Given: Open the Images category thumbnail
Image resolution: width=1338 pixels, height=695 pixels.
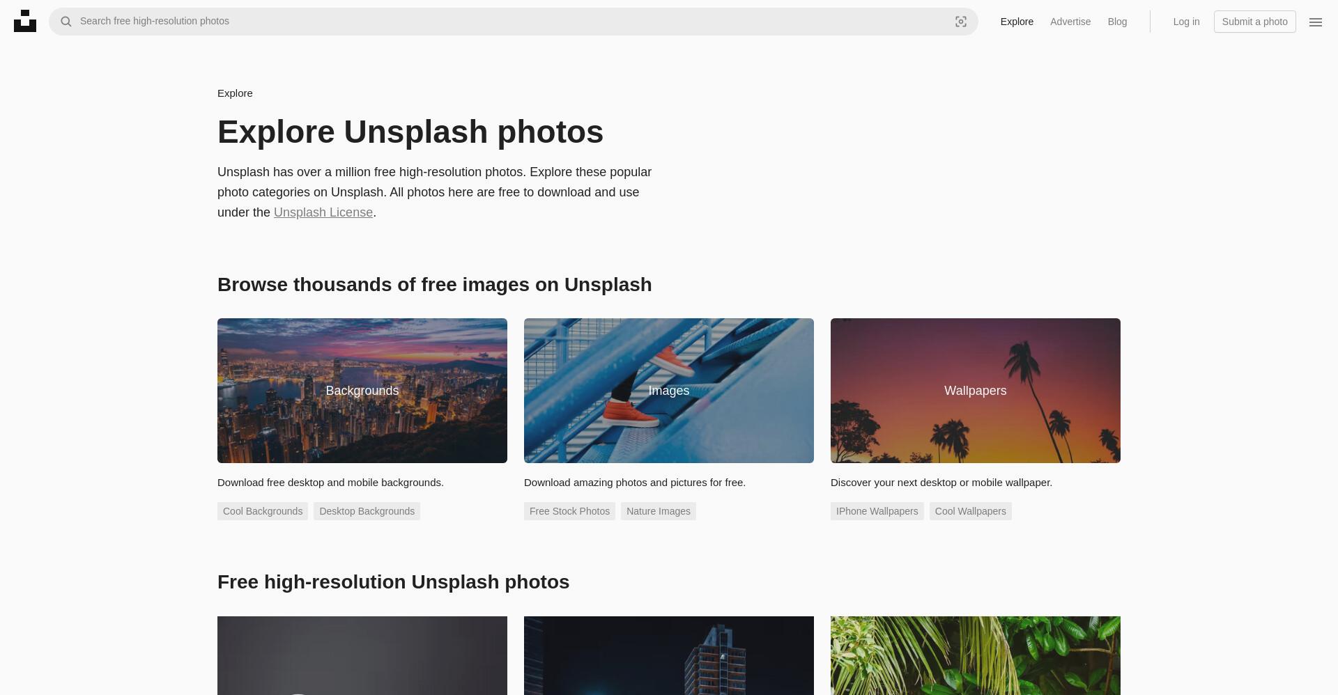Looking at the screenshot, I should (669, 391).
